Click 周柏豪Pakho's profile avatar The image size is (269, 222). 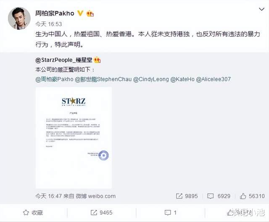(19, 18)
